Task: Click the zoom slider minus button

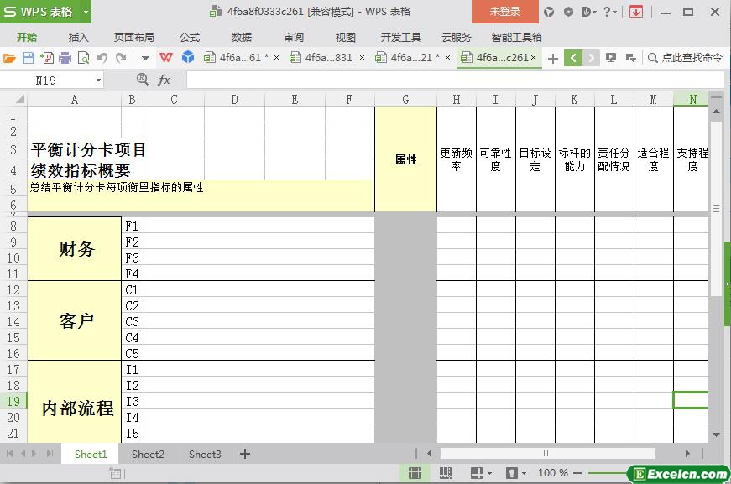Action: 578,473
